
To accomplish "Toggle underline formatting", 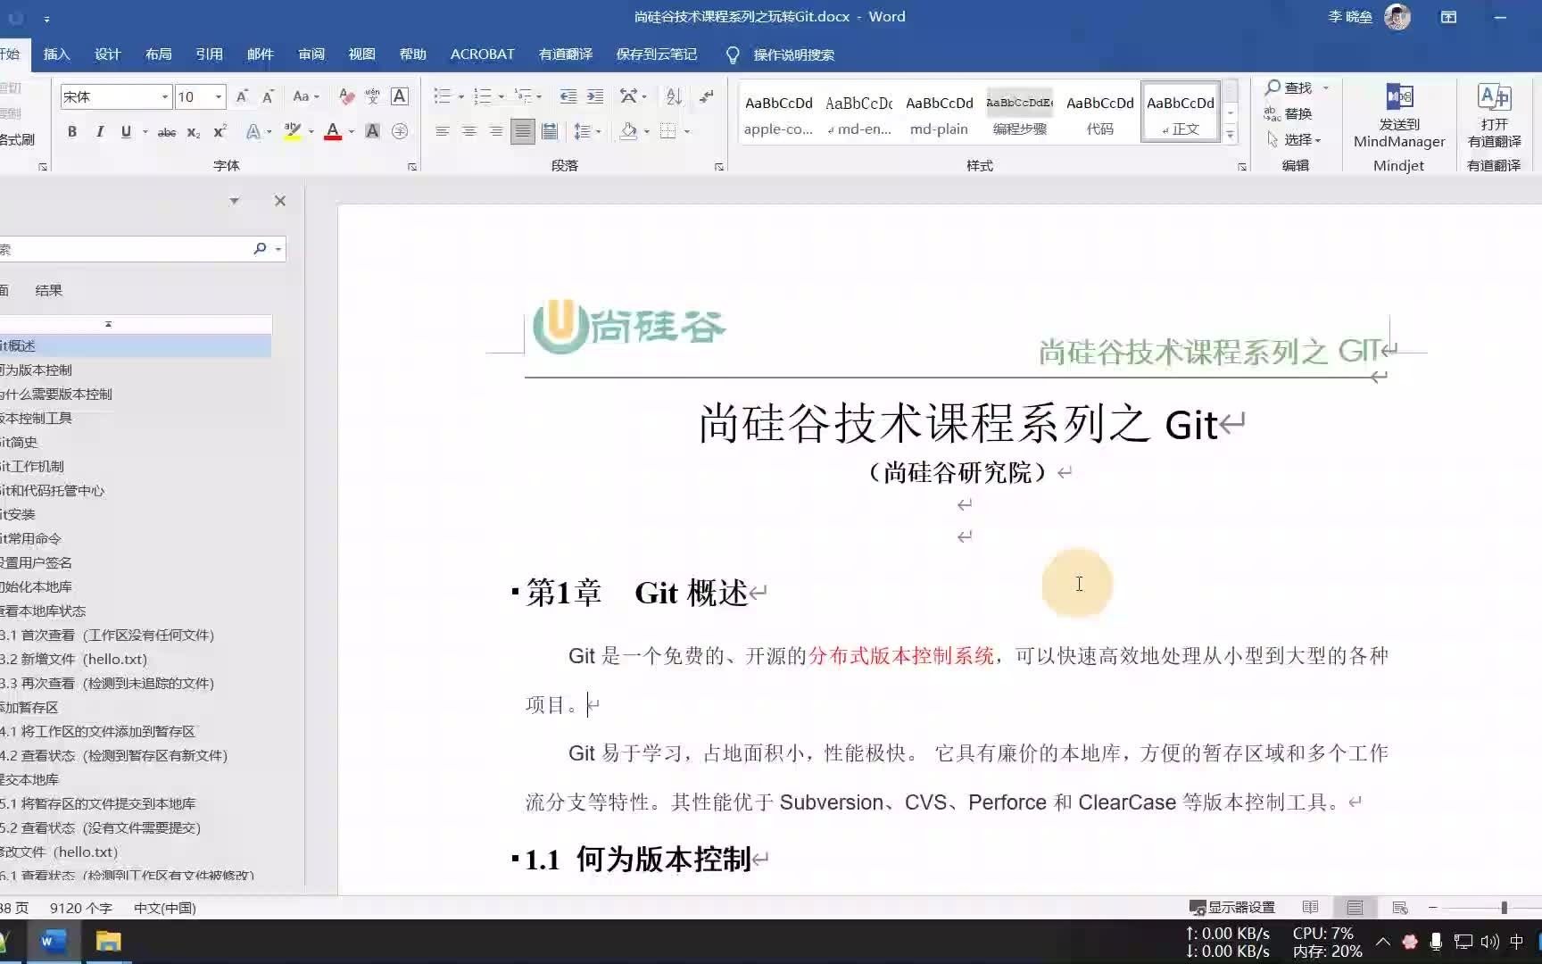I will 126,132.
